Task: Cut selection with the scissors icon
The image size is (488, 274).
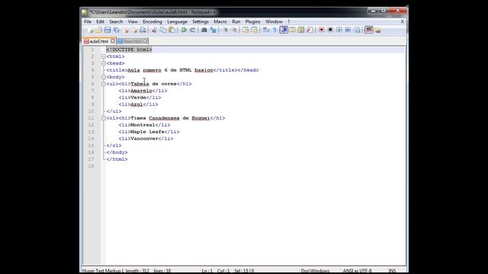Action: point(154,30)
